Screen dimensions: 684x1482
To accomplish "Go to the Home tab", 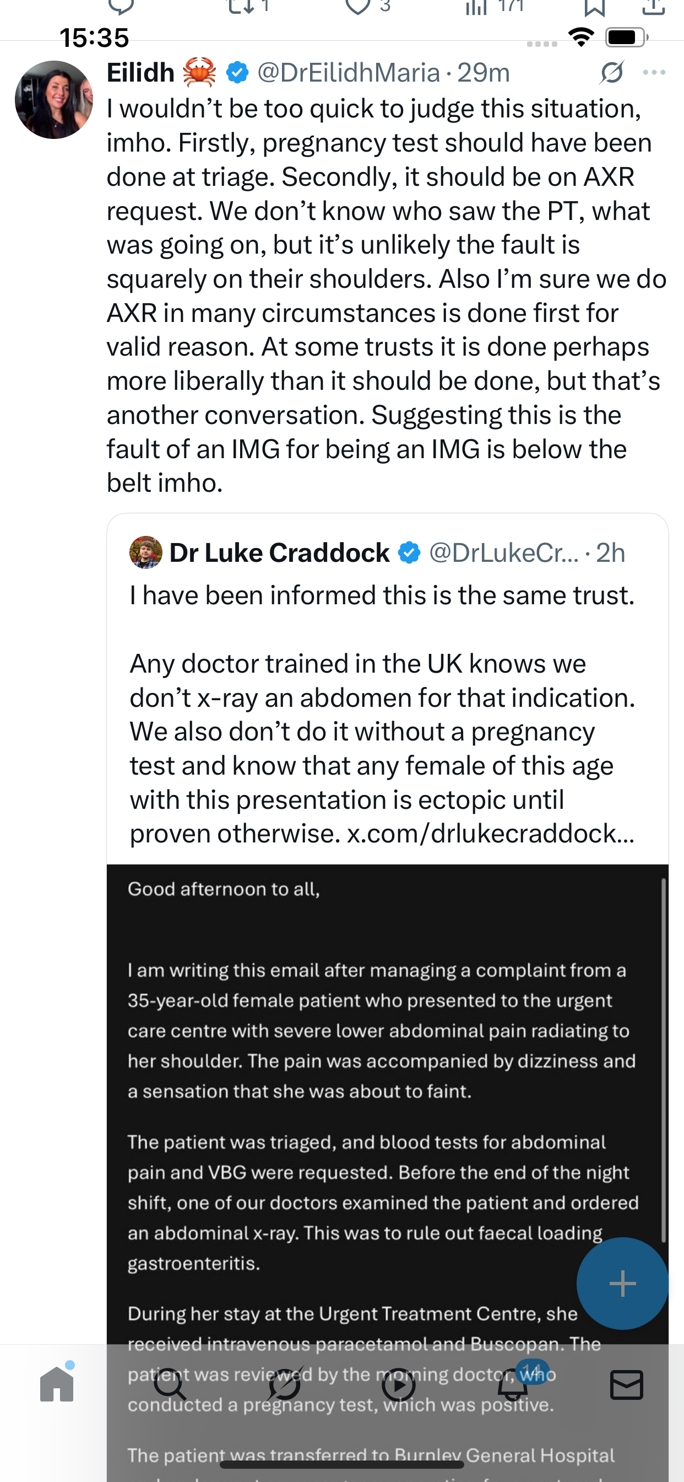I will (x=57, y=1385).
